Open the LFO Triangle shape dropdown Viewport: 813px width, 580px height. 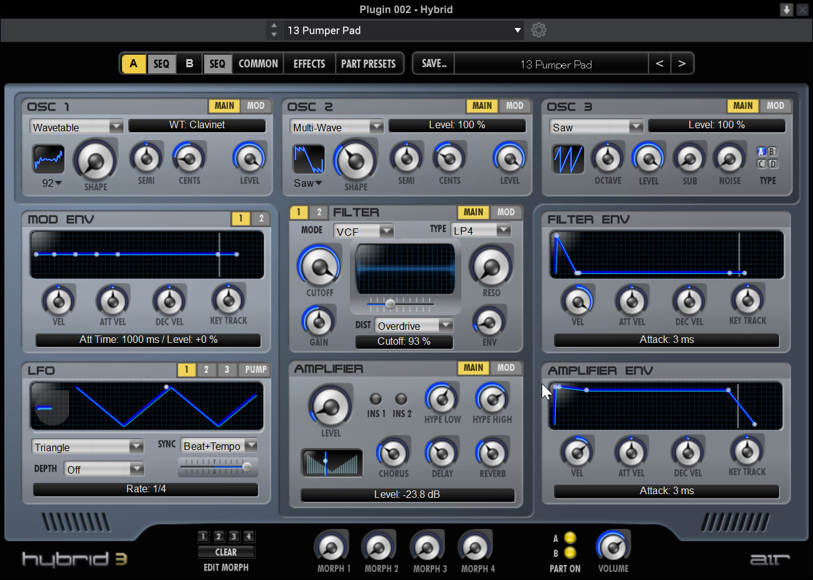pos(88,447)
